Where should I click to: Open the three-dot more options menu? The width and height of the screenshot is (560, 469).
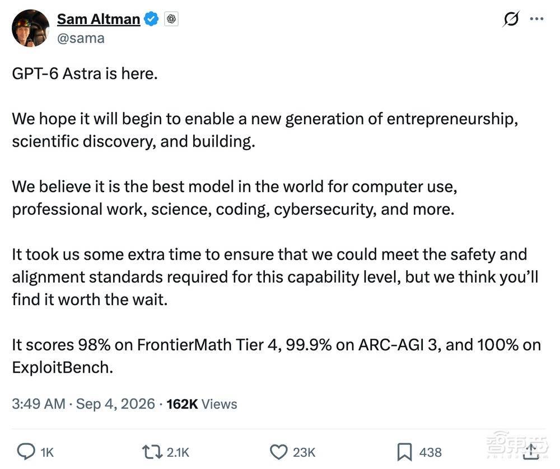[537, 19]
